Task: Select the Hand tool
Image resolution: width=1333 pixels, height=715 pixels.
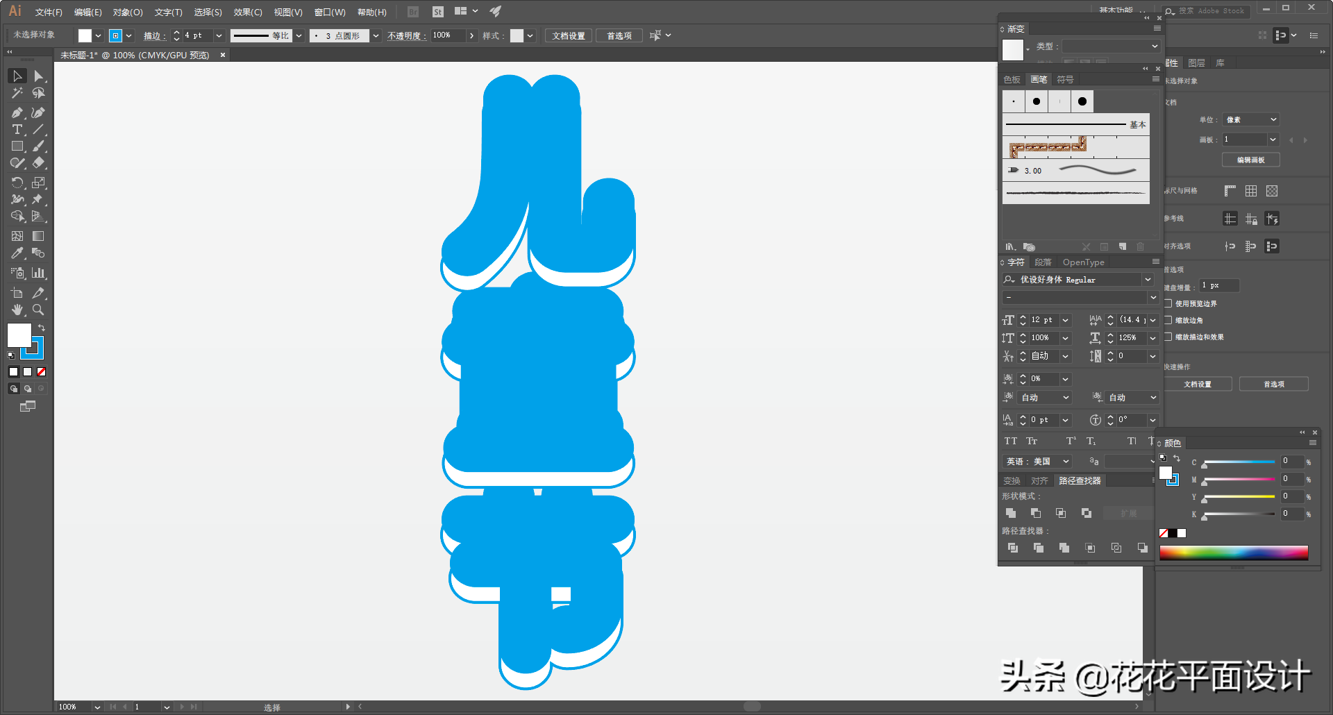Action: tap(17, 310)
